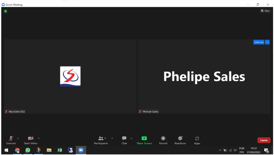Click the red Leave button
Screen dimensions: 274x155
pos(264,140)
